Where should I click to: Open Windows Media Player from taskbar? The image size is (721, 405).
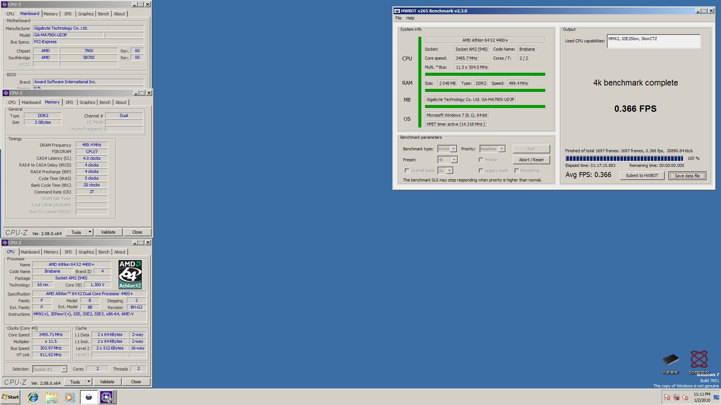coord(69,397)
